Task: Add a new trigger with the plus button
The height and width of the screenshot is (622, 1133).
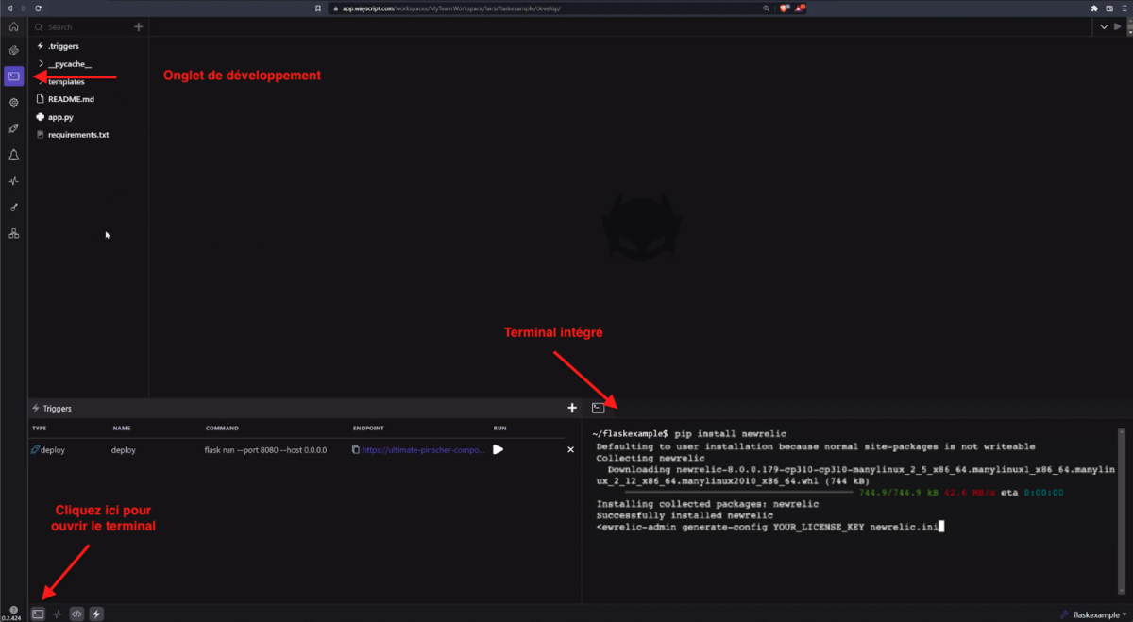Action: (x=571, y=408)
